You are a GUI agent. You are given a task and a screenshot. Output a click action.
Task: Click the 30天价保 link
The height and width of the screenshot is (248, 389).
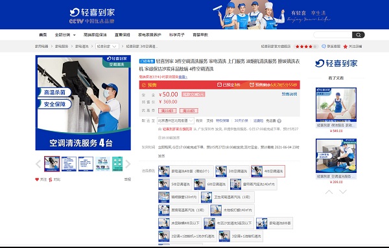pyautogui.click(x=241, y=120)
